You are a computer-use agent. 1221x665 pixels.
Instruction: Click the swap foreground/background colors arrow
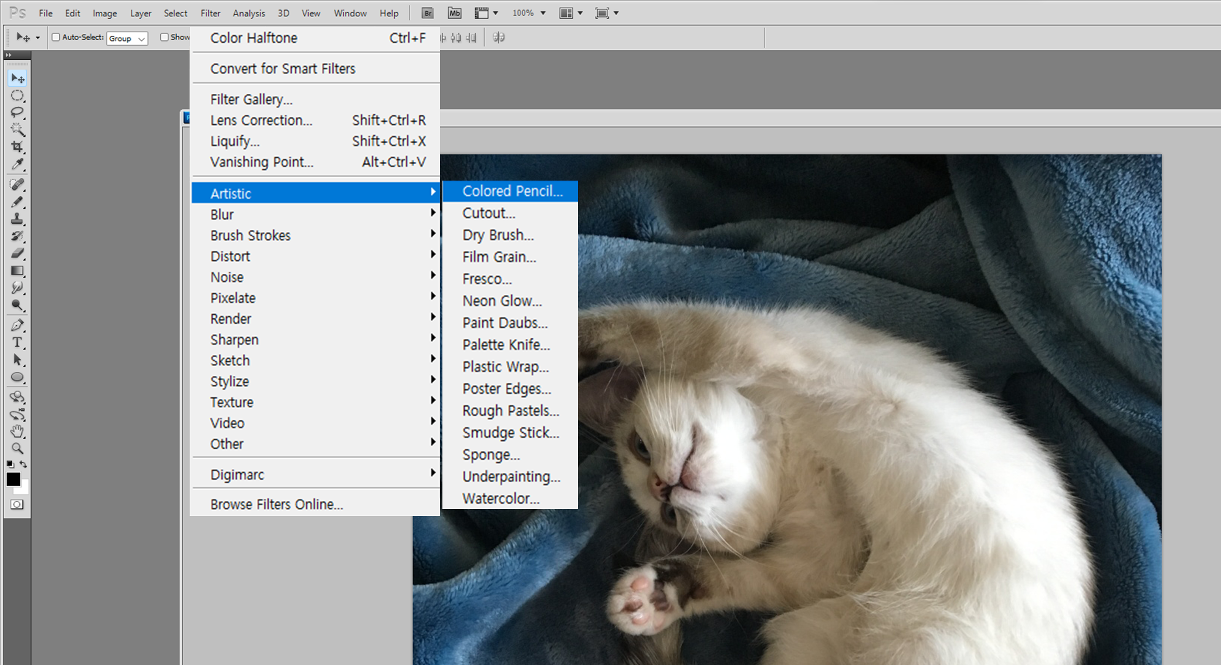coord(23,464)
